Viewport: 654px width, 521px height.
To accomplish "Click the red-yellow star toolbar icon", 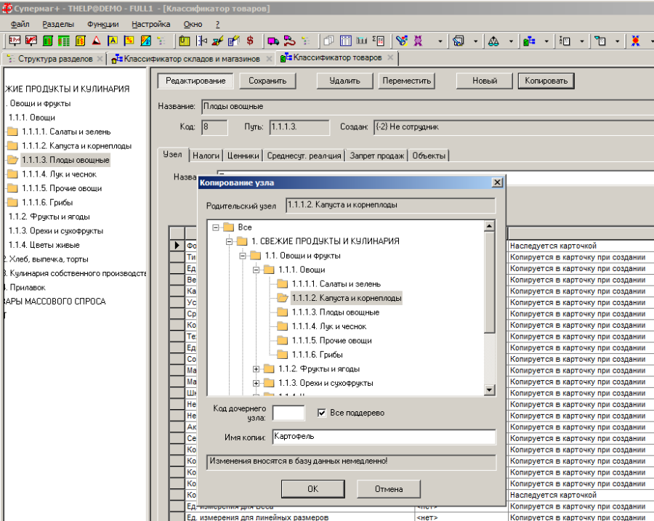I will pyautogui.click(x=635, y=41).
